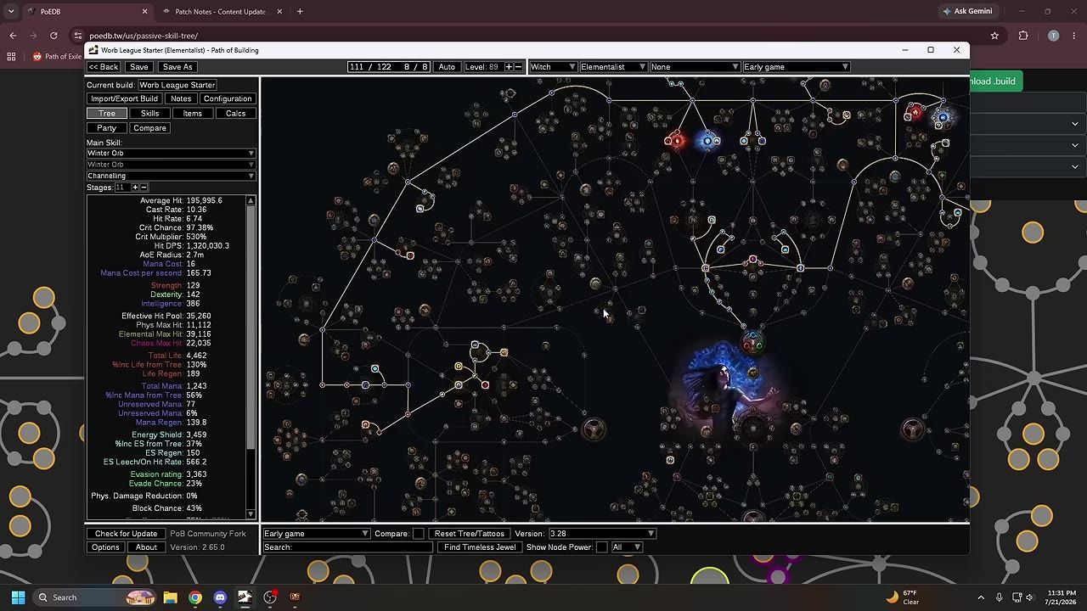Viewport: 1087px width, 611px height.
Task: Increase character level with the plus button
Action: (x=509, y=67)
